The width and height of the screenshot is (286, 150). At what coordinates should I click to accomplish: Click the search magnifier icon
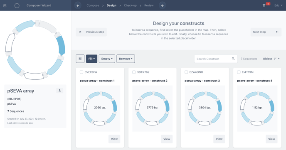coord(233,59)
